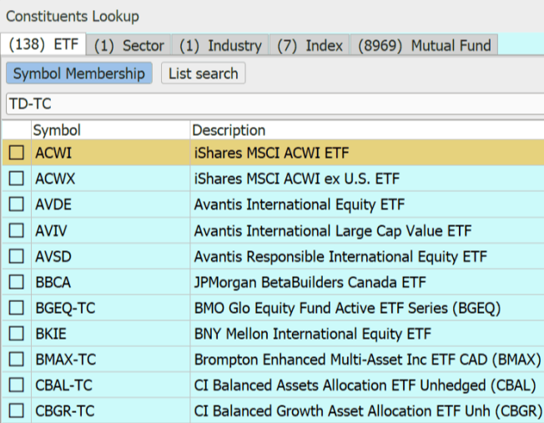Screen dimensions: 544x423
Task: Switch to the (138) ETF tab
Action: (x=43, y=44)
